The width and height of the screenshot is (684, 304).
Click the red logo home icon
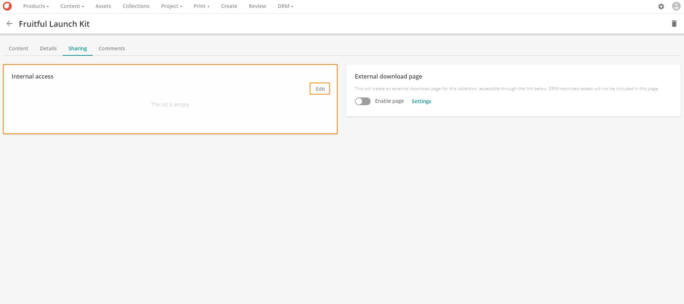pyautogui.click(x=7, y=6)
